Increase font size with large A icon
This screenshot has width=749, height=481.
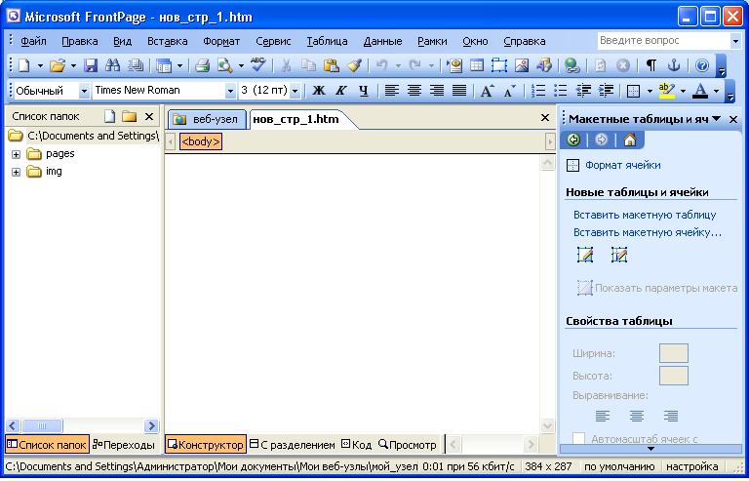[487, 91]
